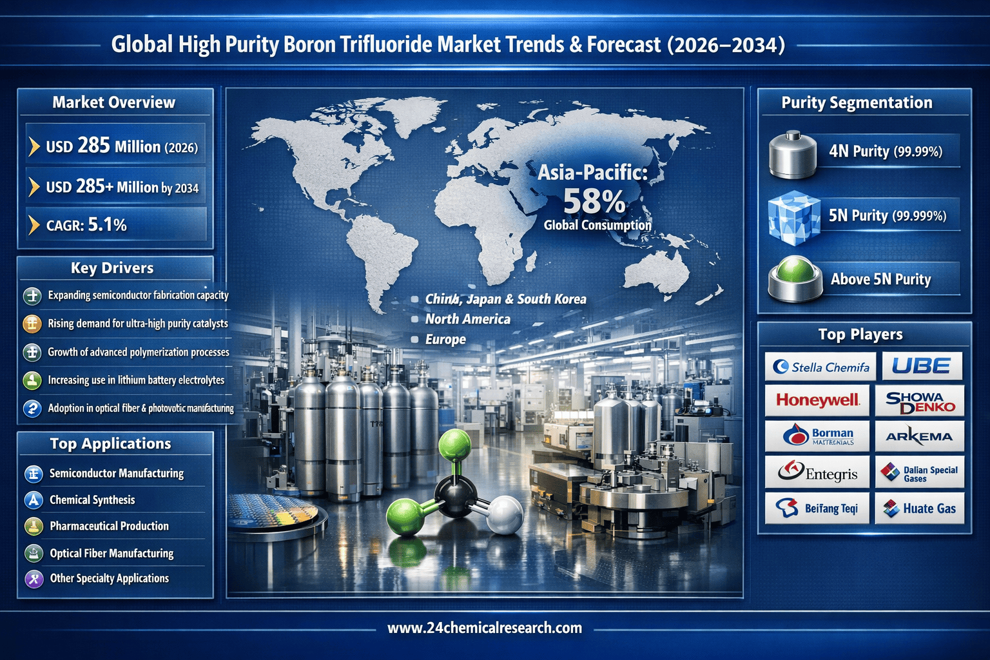Toggle the Europe legend box

click(x=414, y=340)
